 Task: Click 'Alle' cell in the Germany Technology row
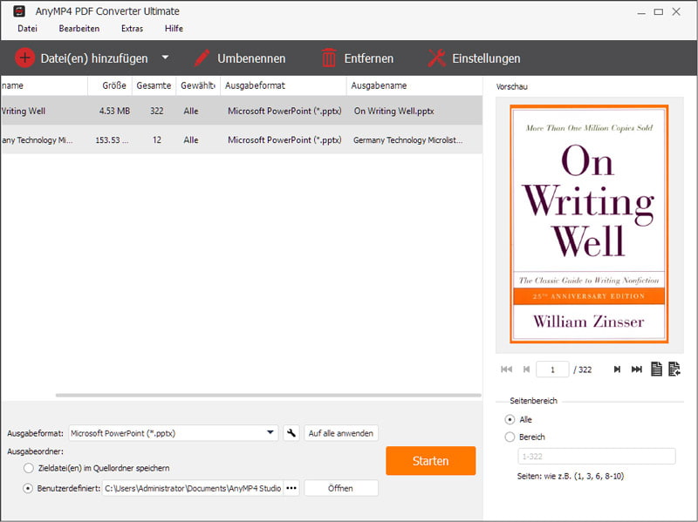[x=191, y=139]
